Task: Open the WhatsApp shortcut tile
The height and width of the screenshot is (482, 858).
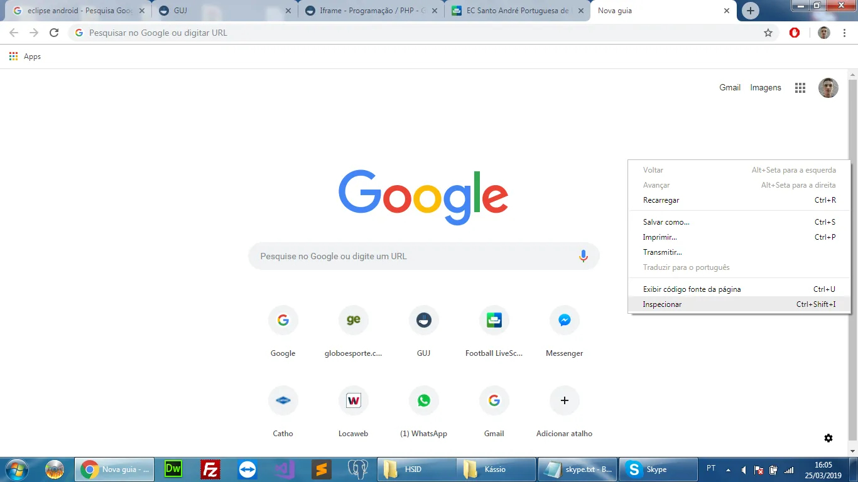Action: [423, 400]
